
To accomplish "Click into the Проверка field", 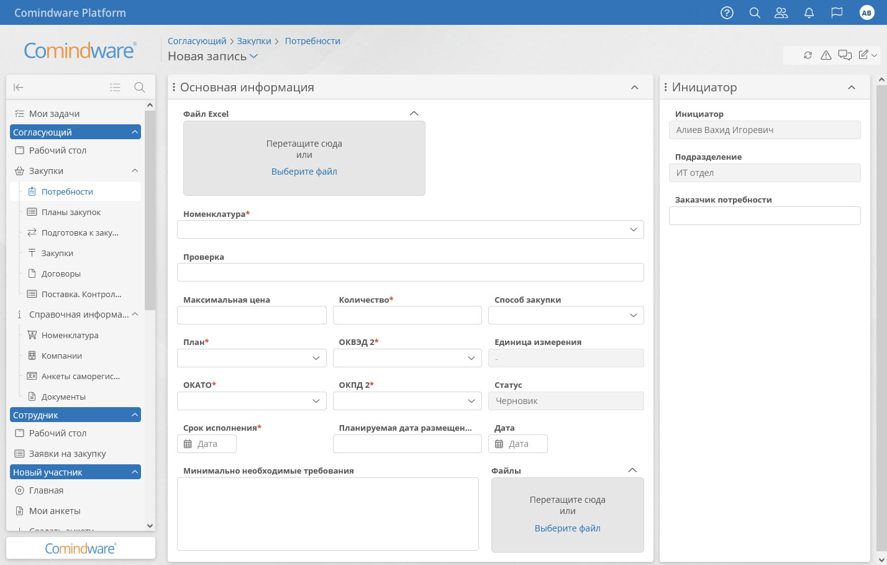I will pos(411,272).
